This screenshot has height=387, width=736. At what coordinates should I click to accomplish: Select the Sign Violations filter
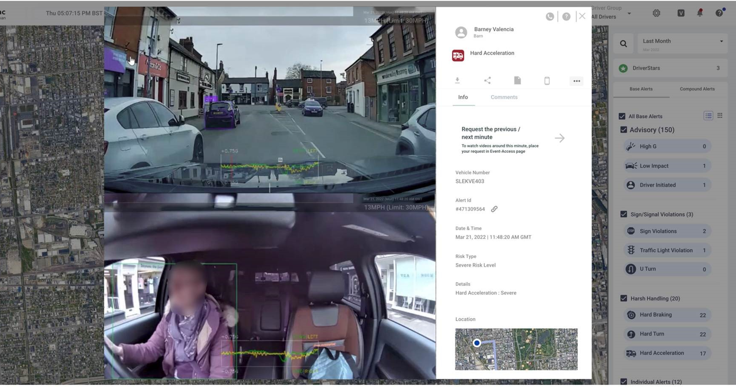pos(667,231)
